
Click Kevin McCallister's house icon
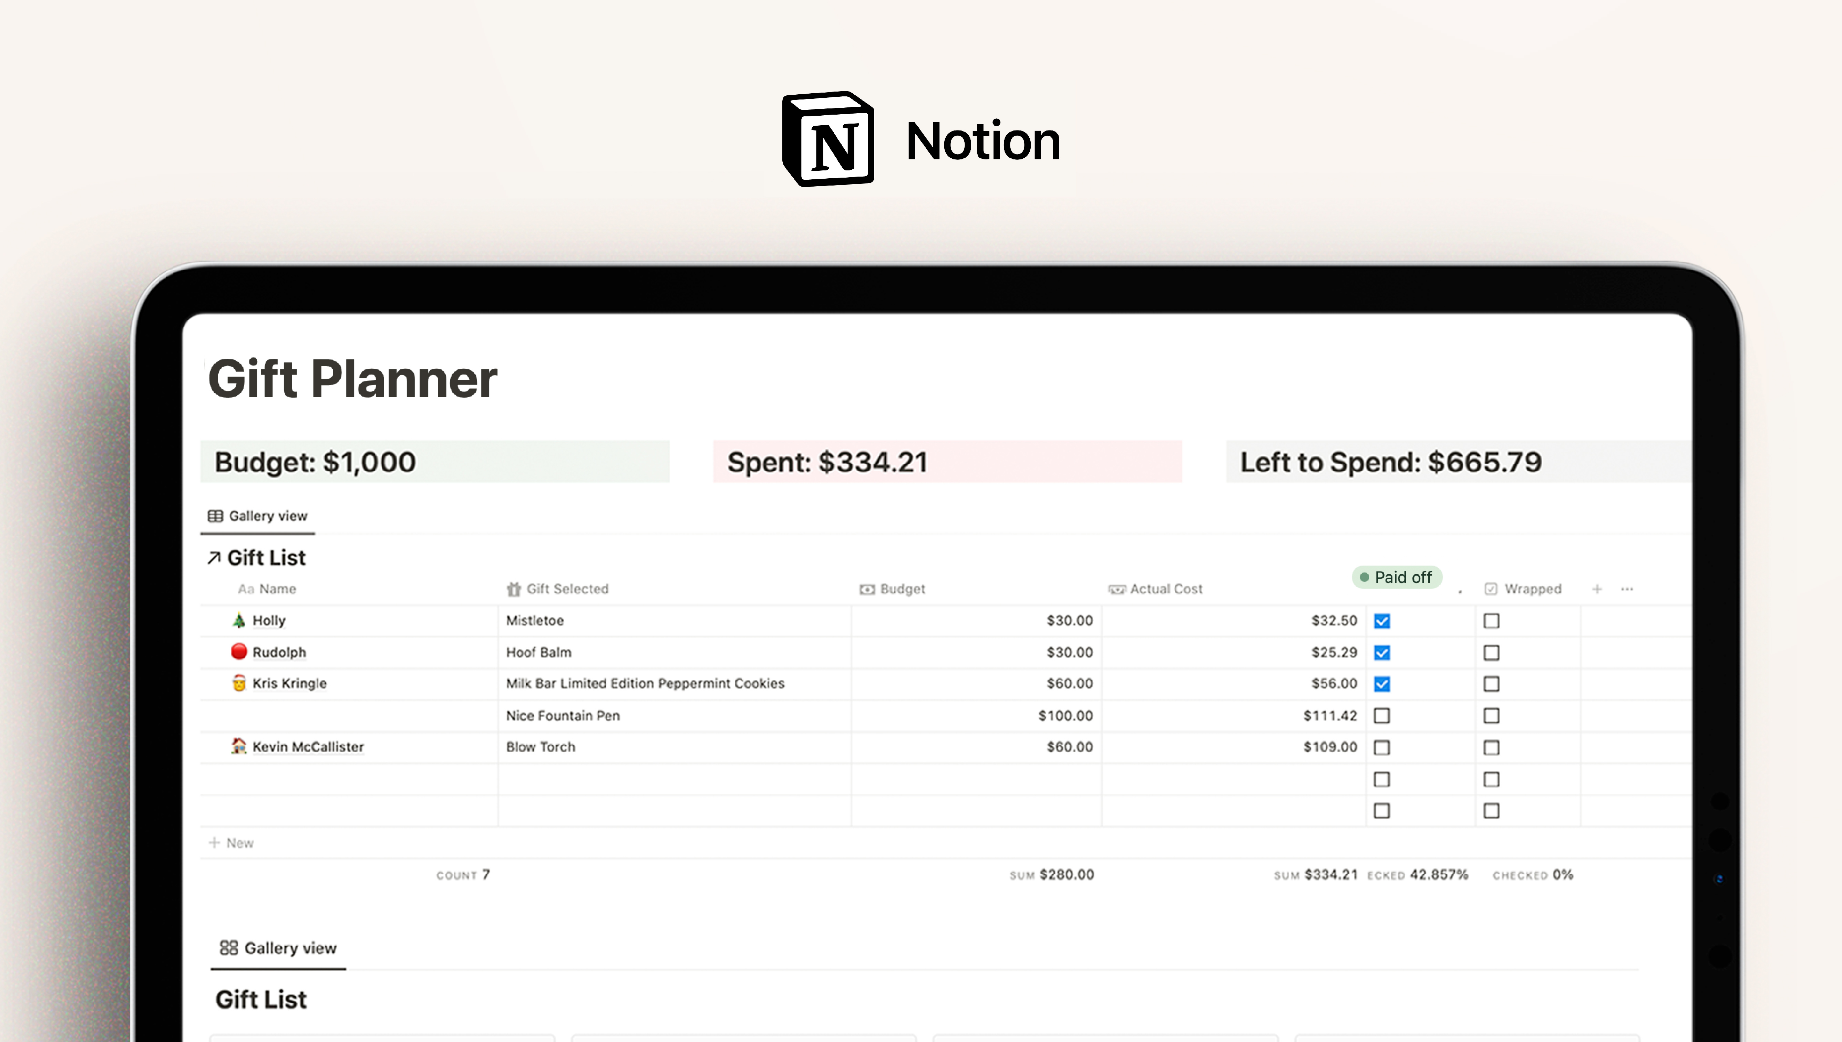point(238,746)
